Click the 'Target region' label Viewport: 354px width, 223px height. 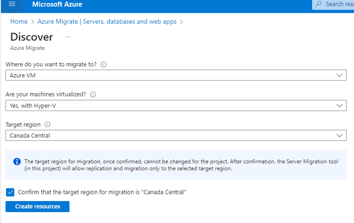tap(23, 125)
